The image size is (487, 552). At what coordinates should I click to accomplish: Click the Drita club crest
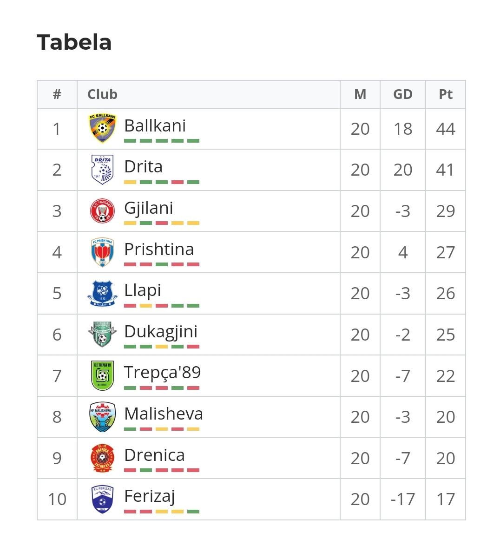coord(102,170)
